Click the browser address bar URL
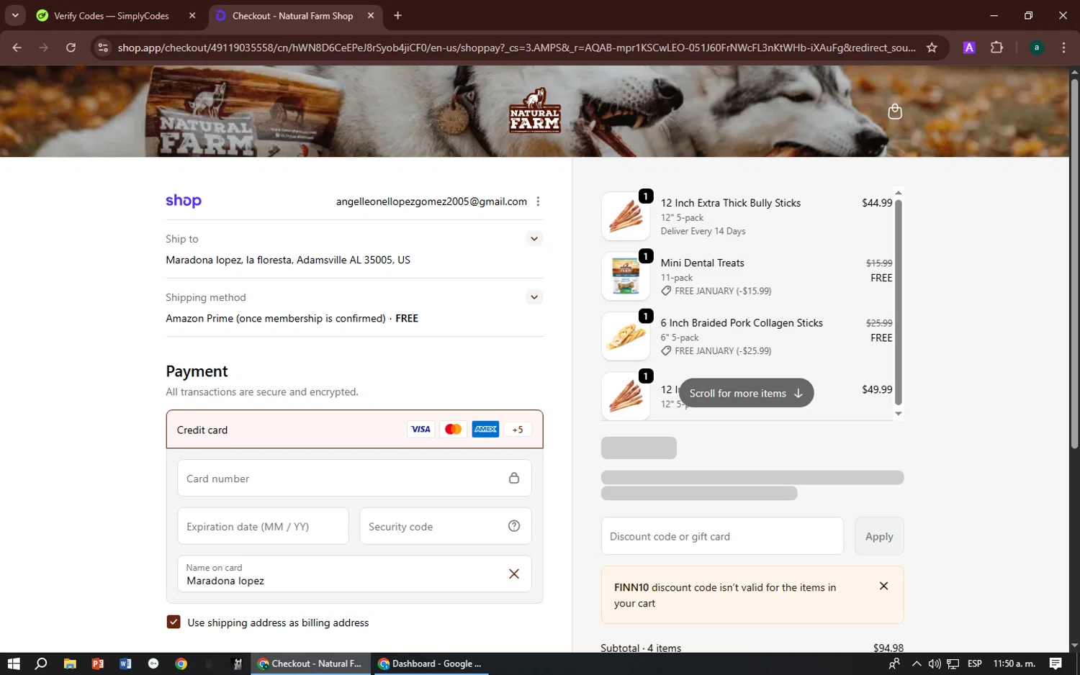 516,47
